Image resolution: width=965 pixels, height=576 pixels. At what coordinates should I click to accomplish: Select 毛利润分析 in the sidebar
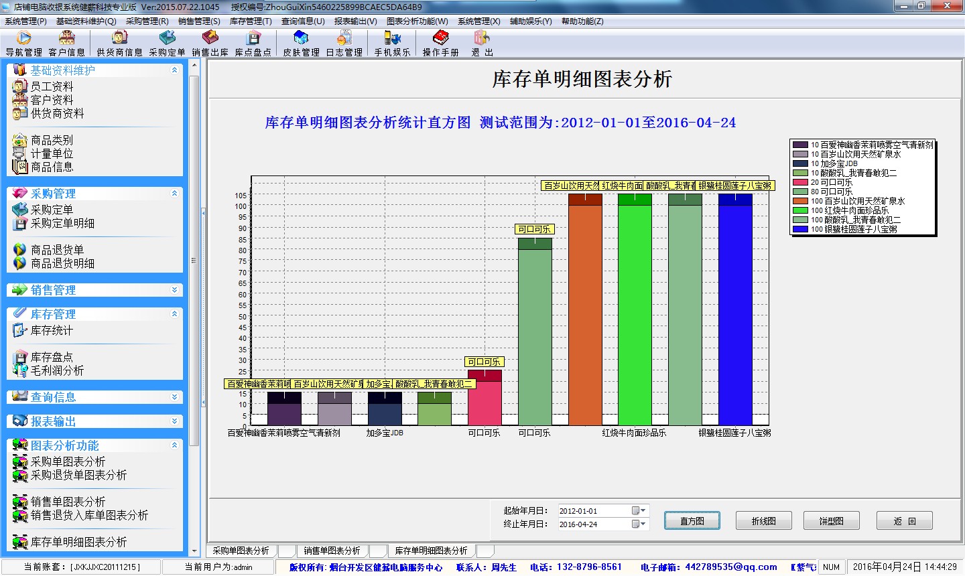click(57, 370)
